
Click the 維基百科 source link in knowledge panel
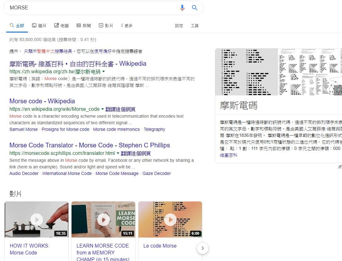[x=229, y=155]
